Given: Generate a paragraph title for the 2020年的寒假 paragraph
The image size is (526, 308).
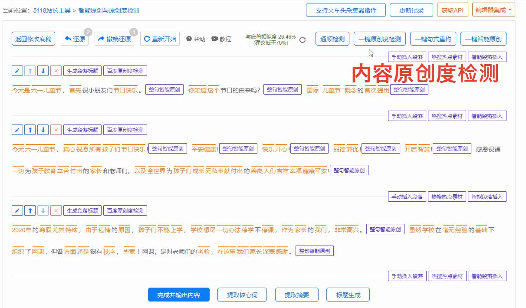Looking at the screenshot, I should (x=82, y=211).
